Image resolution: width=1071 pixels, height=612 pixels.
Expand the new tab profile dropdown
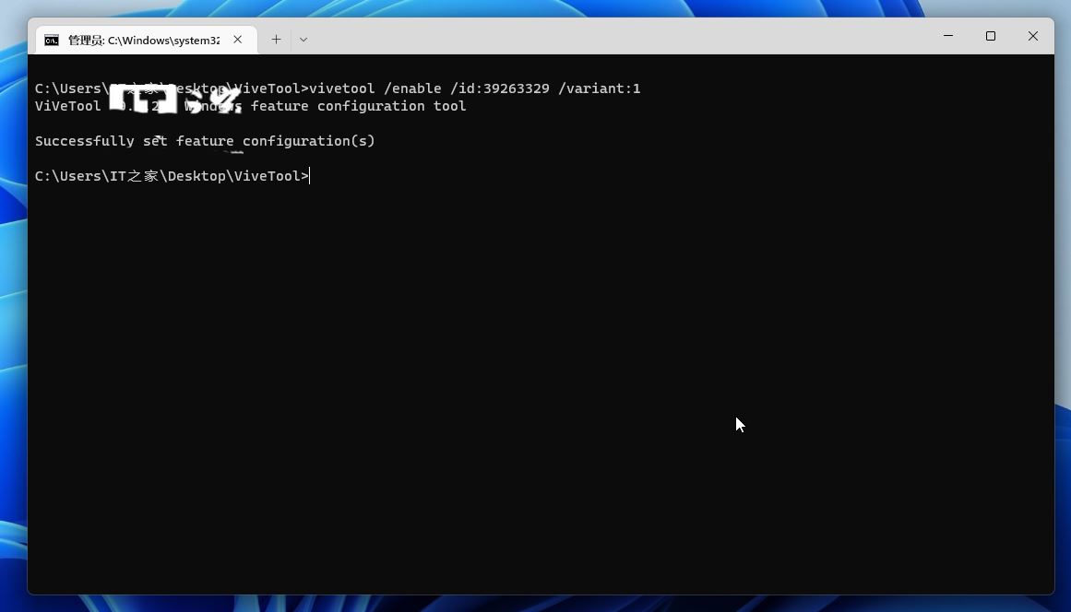tap(303, 40)
